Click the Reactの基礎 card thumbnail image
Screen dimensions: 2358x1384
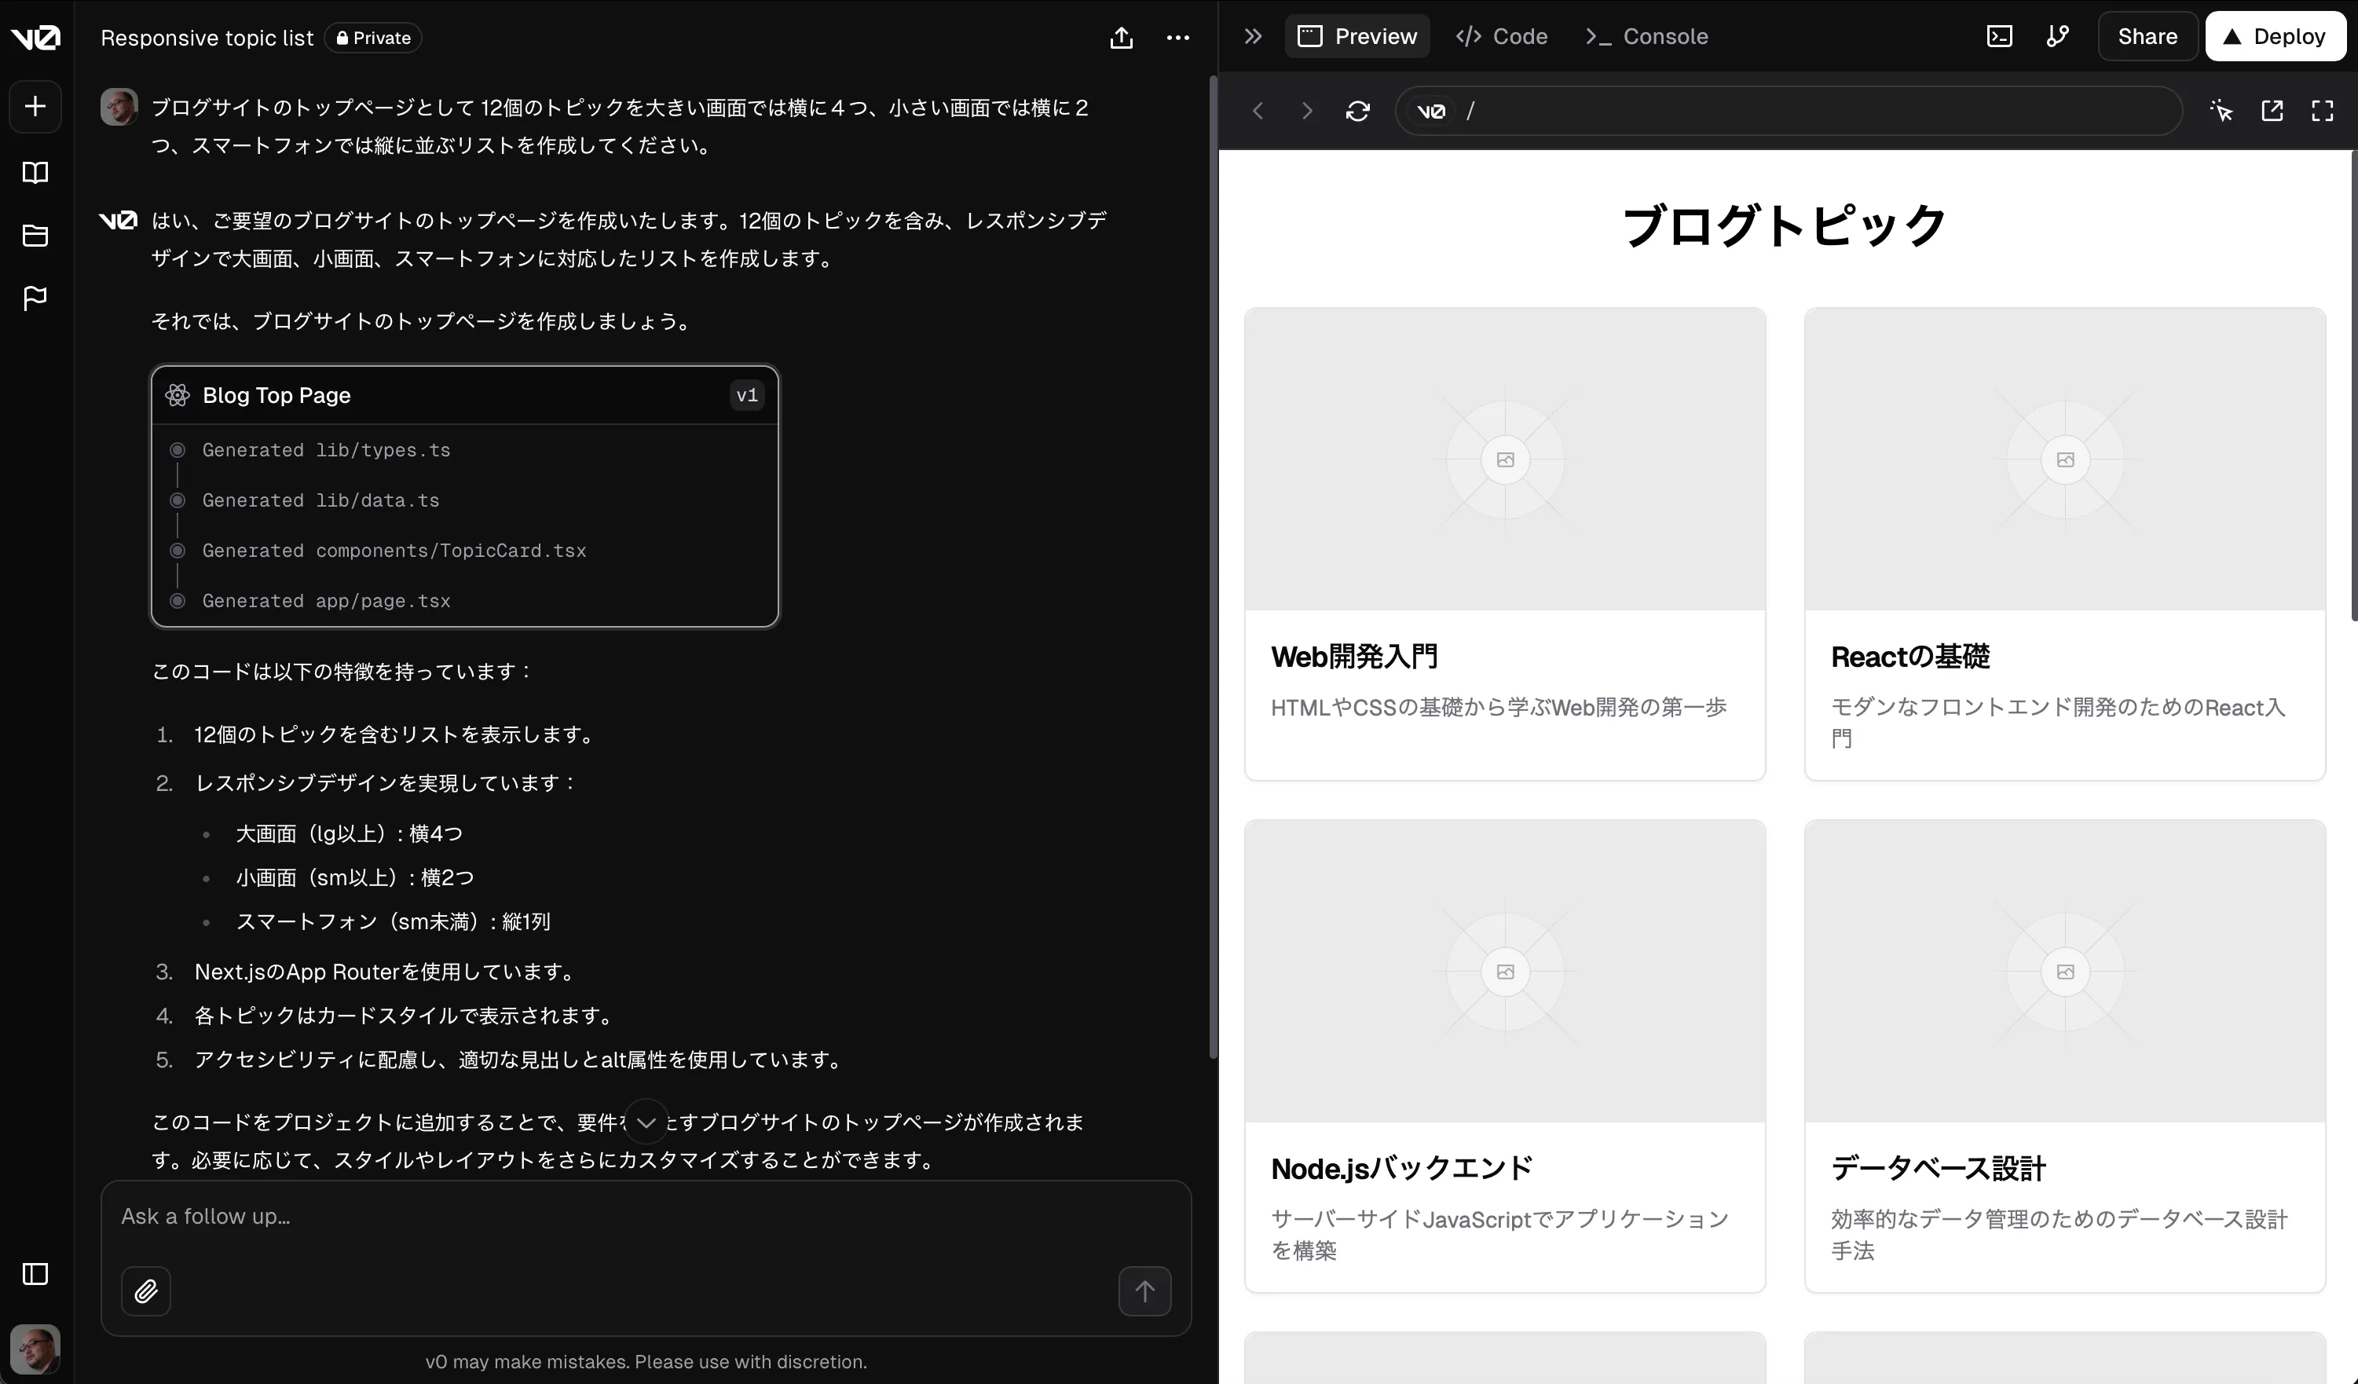click(x=2065, y=460)
